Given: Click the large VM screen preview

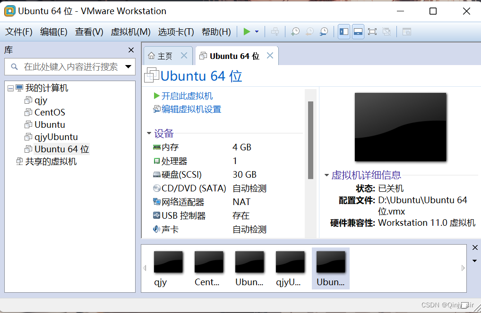Looking at the screenshot, I should (x=400, y=127).
